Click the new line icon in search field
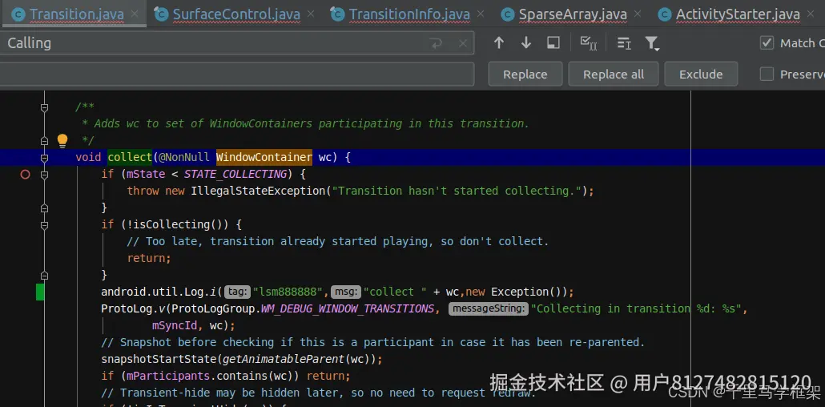Image resolution: width=825 pixels, height=407 pixels. pos(437,43)
